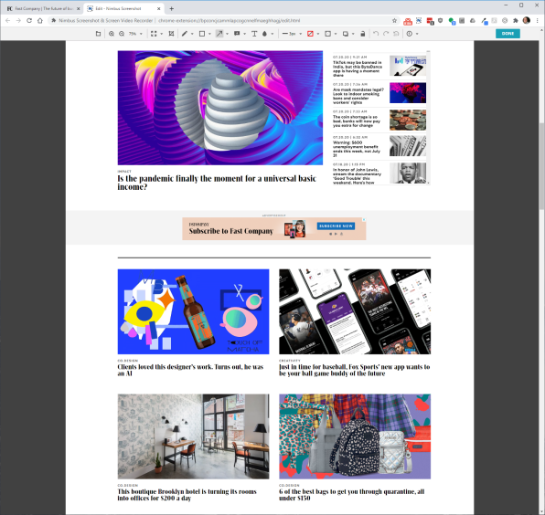This screenshot has height=515, width=545.
Task: Click the DONE button
Action: pyautogui.click(x=508, y=33)
